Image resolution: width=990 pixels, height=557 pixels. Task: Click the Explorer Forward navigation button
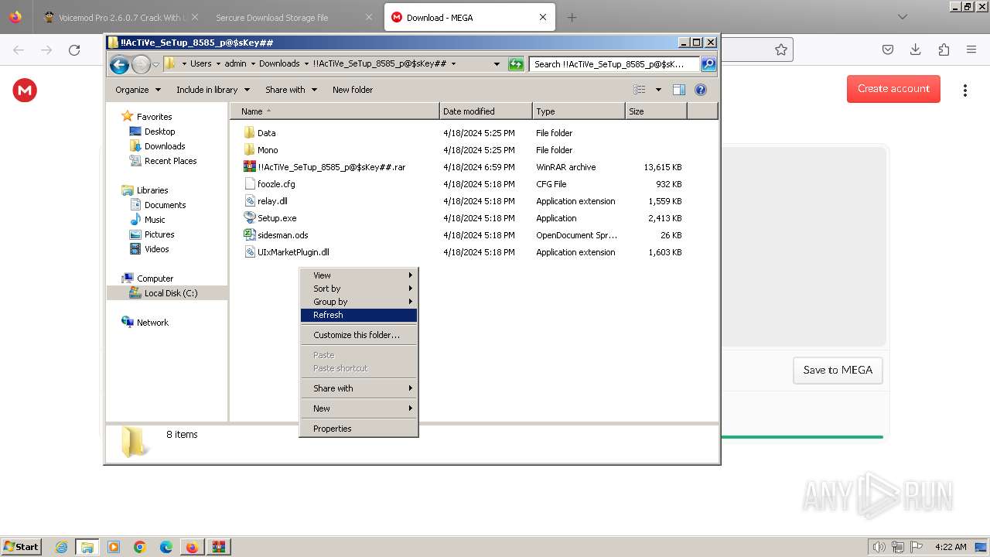141,64
